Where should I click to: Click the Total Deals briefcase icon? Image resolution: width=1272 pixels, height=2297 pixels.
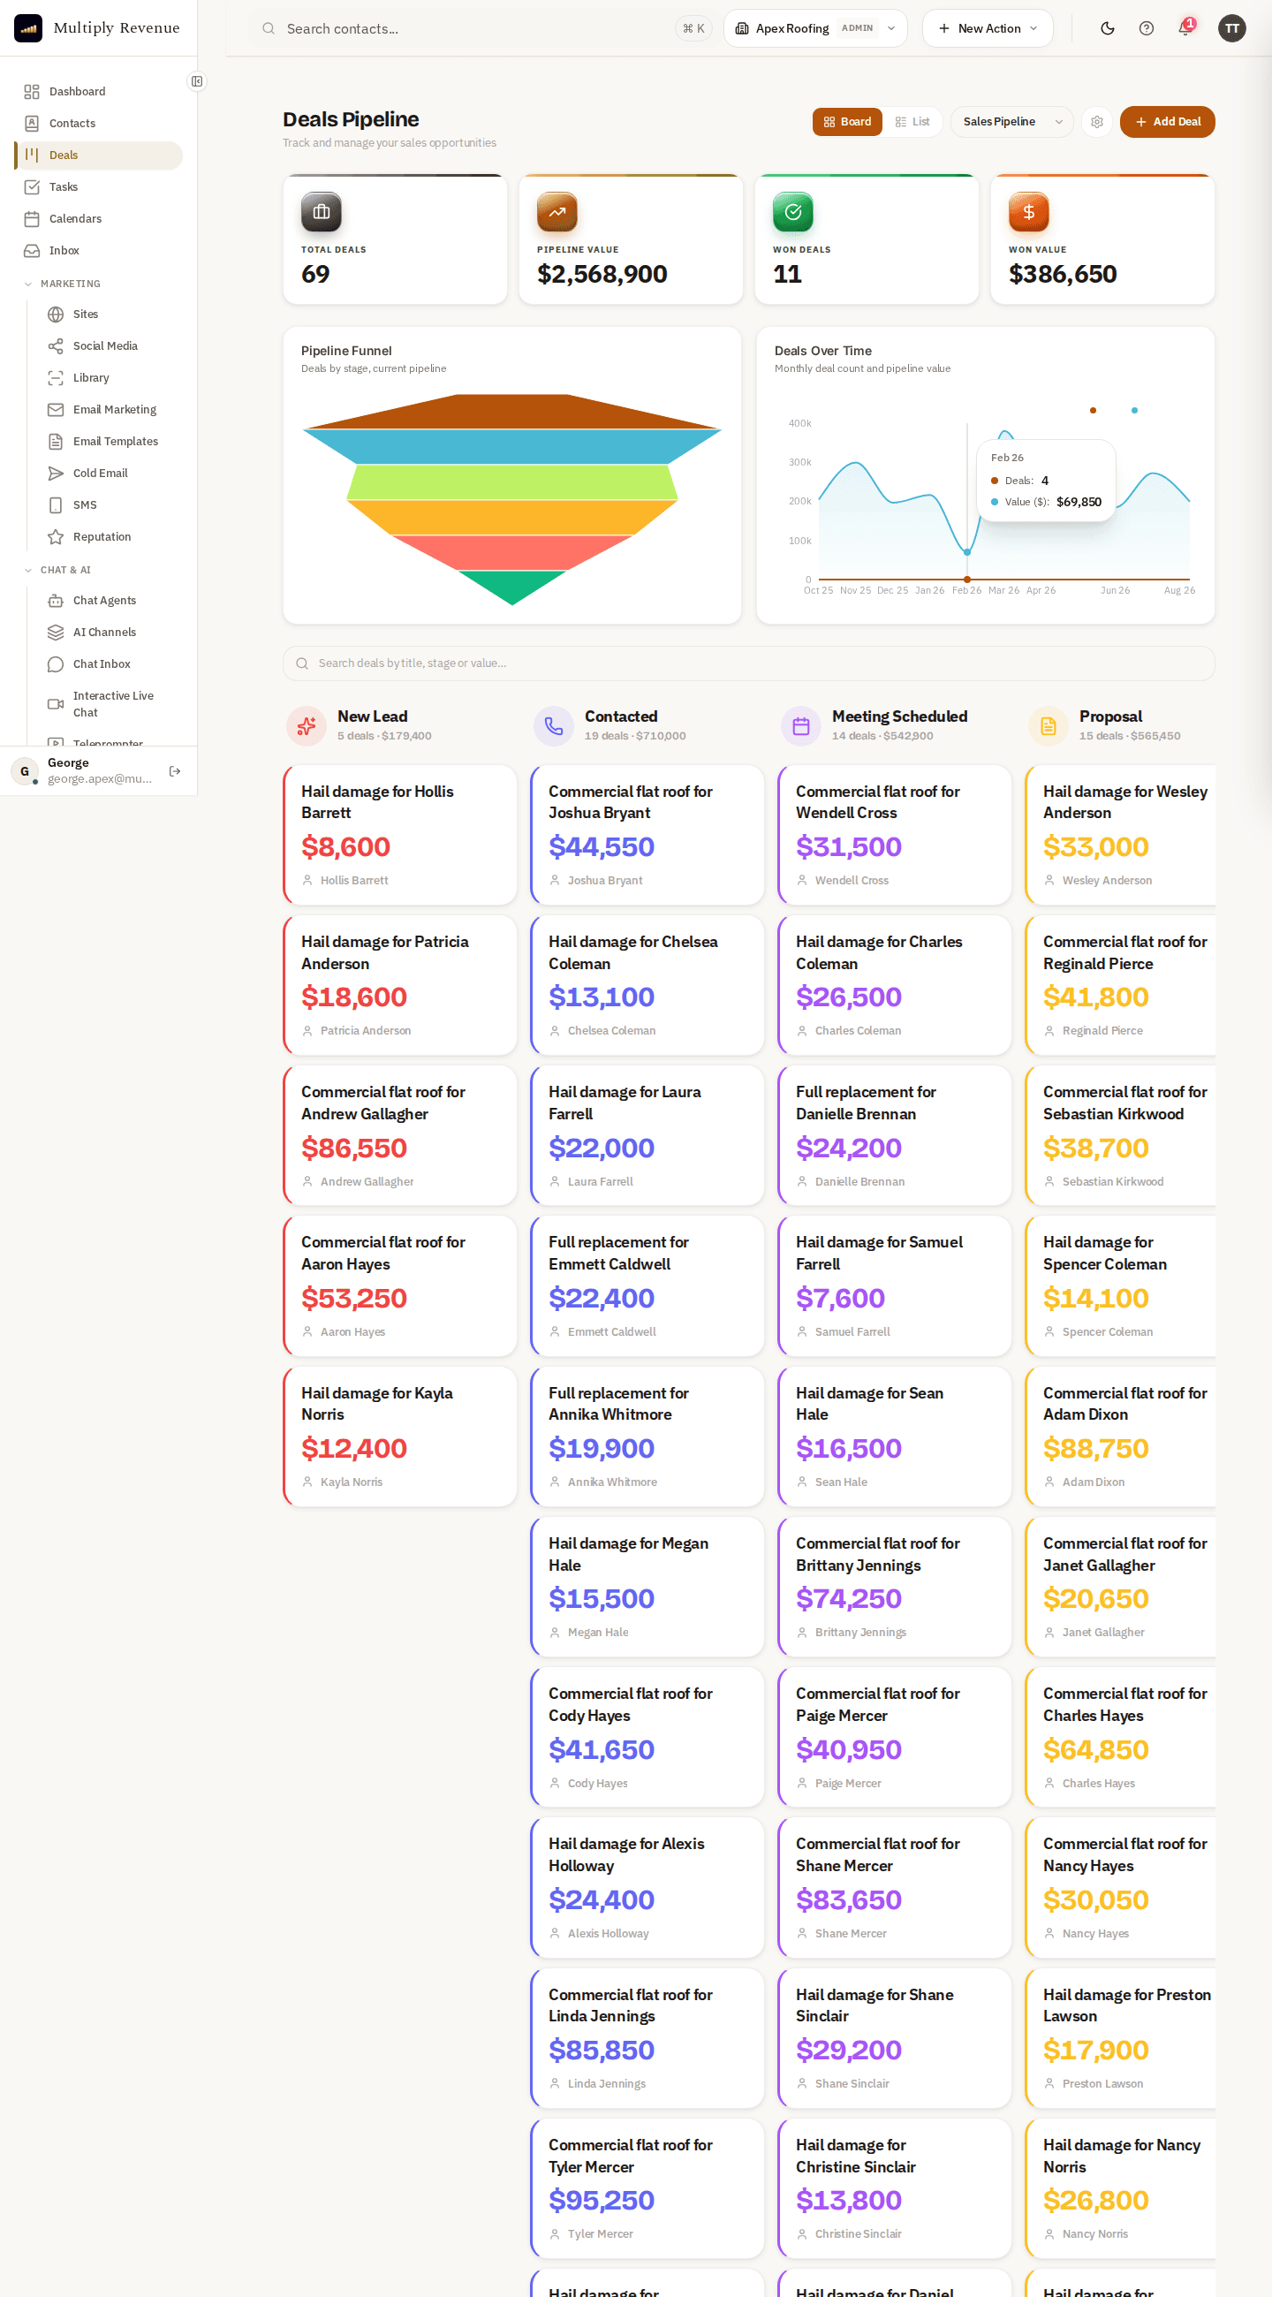[x=321, y=212]
